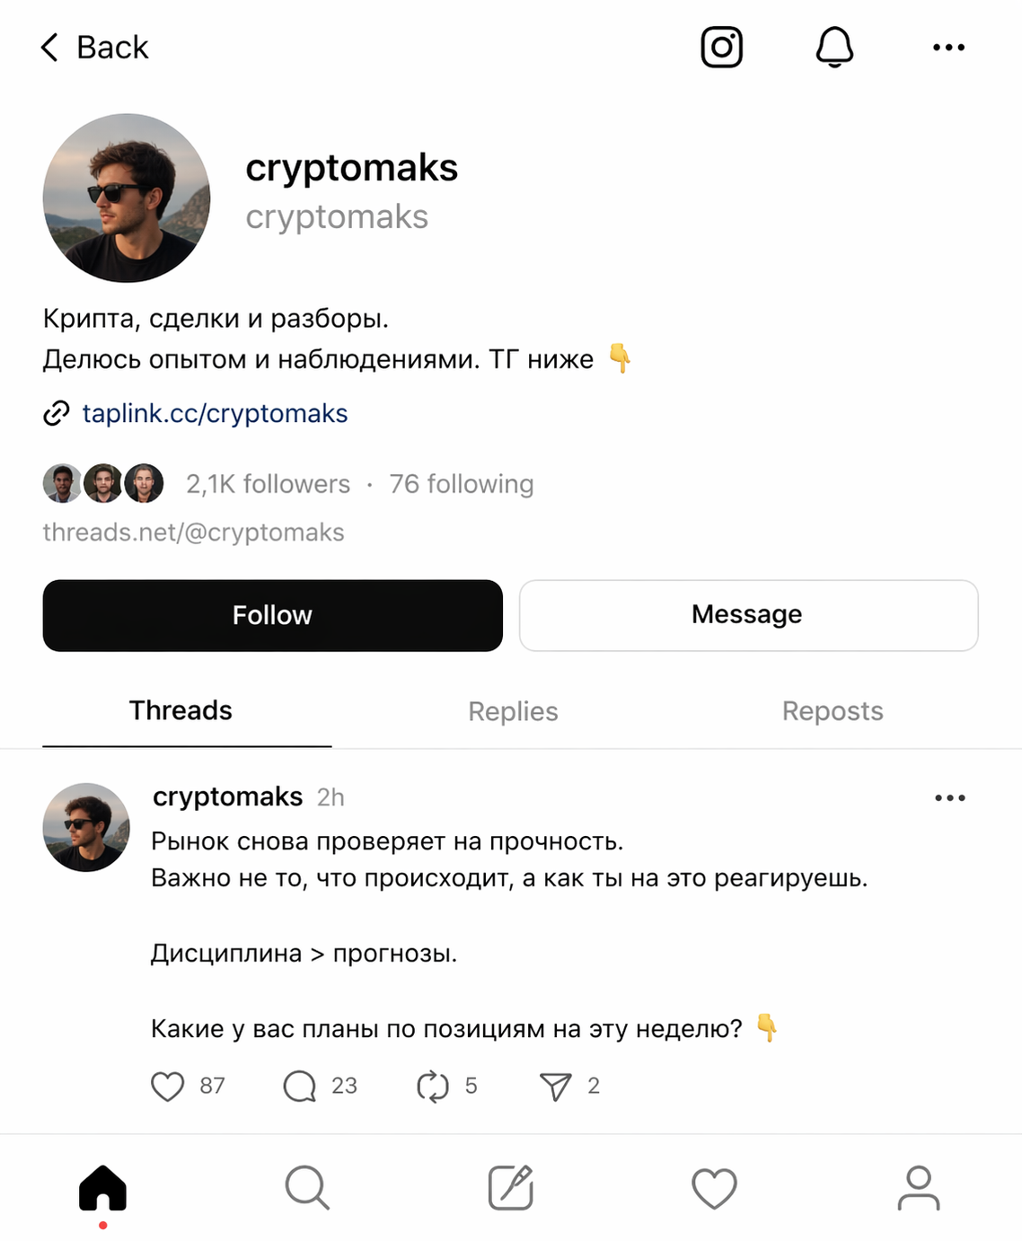1022x1241 pixels.
Task: Open profile options with the top three-dot menu
Action: click(x=948, y=47)
